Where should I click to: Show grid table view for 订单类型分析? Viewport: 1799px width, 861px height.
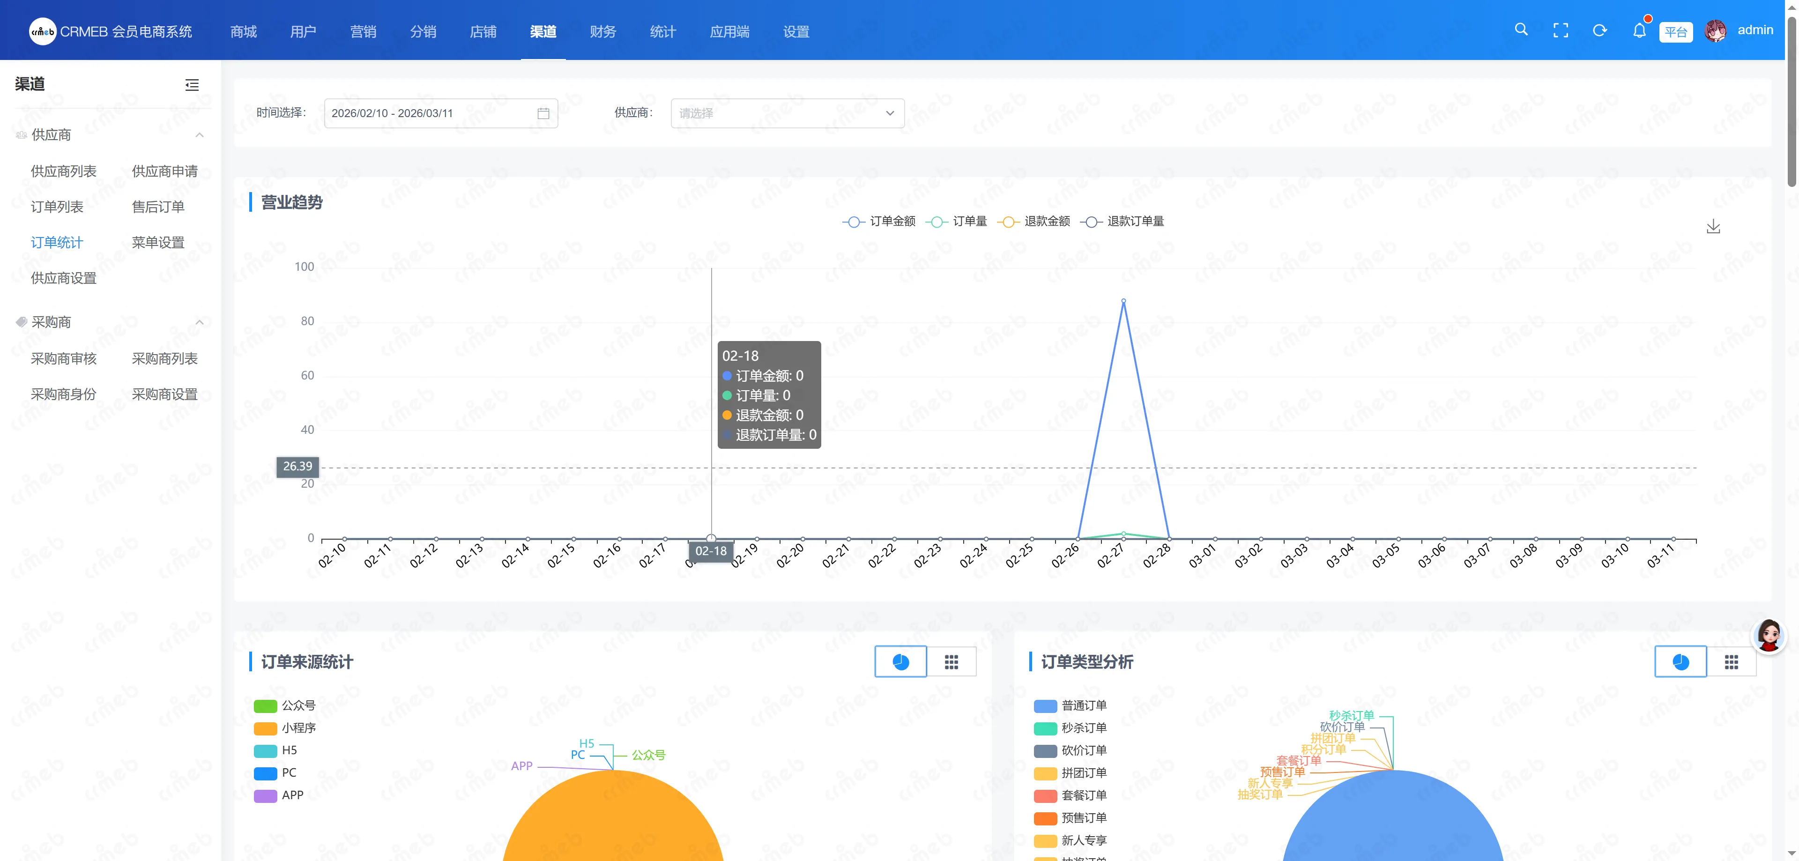1731,662
